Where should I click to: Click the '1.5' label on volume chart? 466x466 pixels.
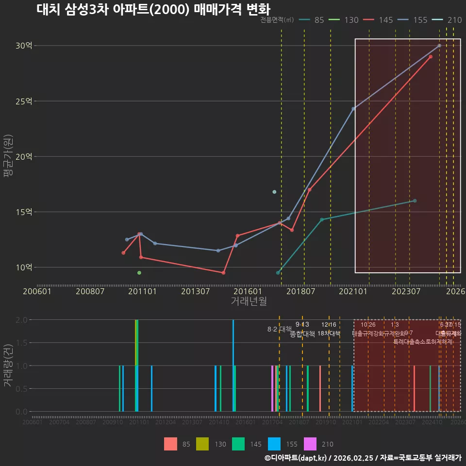[21, 343]
